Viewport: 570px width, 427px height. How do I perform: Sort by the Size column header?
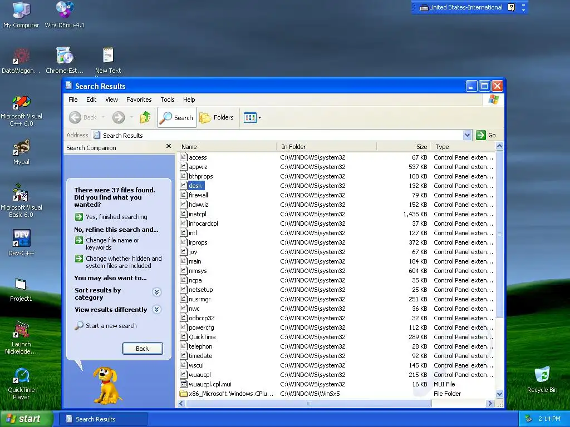point(404,147)
